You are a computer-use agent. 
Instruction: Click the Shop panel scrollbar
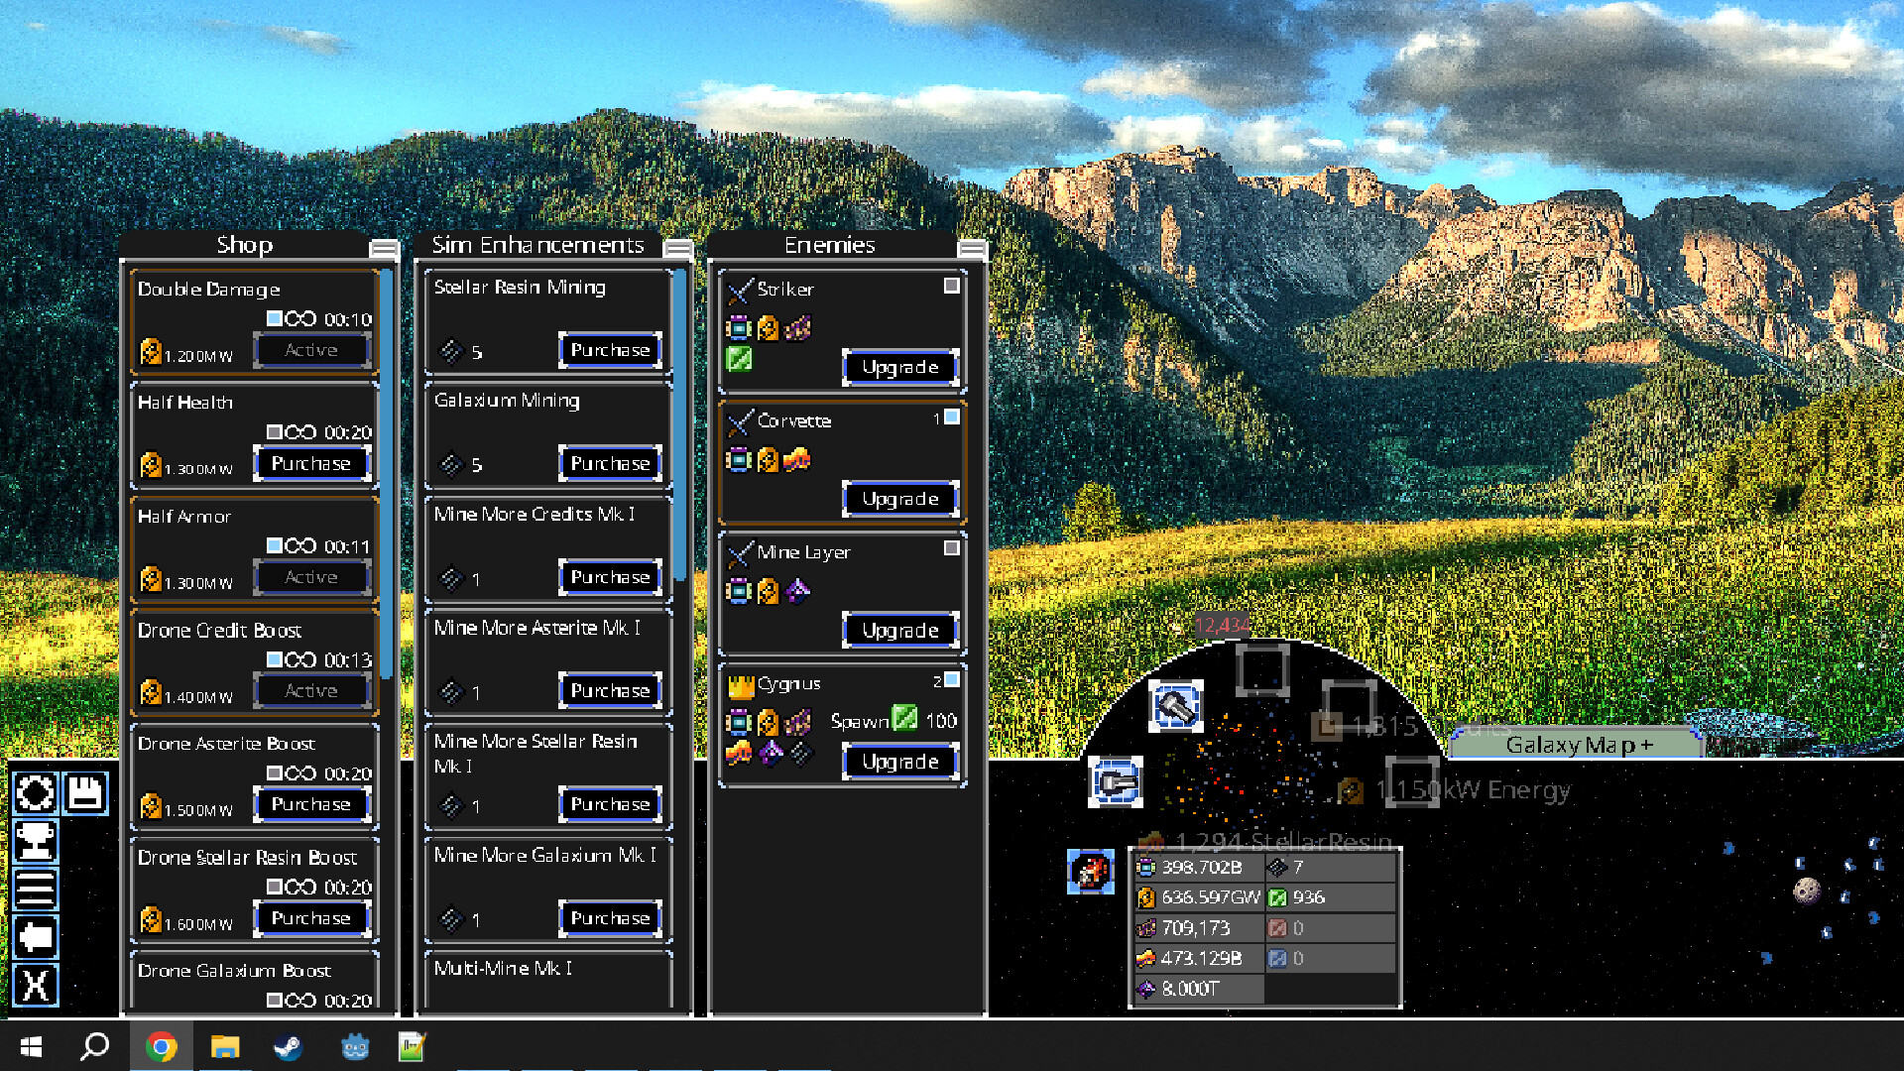387,474
